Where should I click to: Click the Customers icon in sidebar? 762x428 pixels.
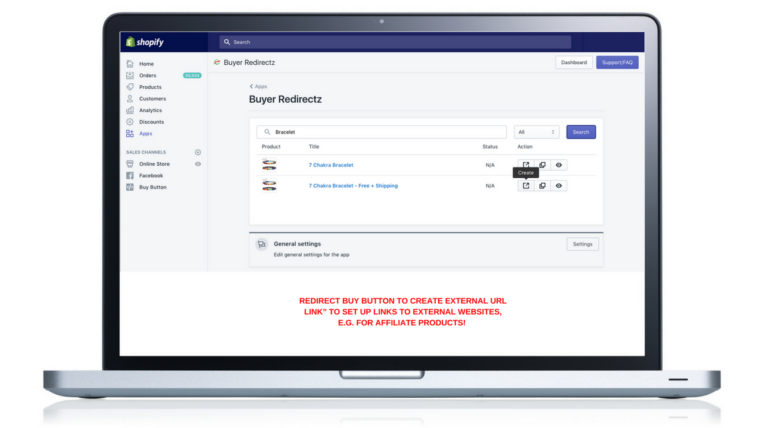click(x=130, y=98)
